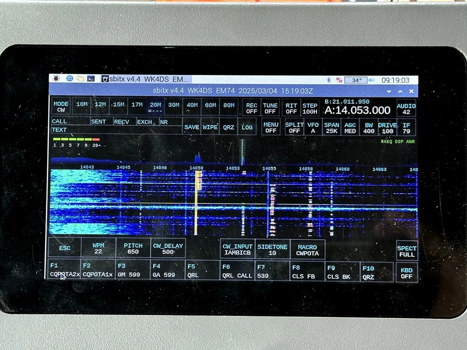This screenshot has height=350, width=467.
Task: Click the WIPE button
Action: 210,127
